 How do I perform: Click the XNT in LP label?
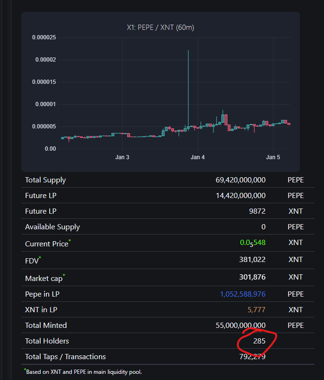click(41, 310)
